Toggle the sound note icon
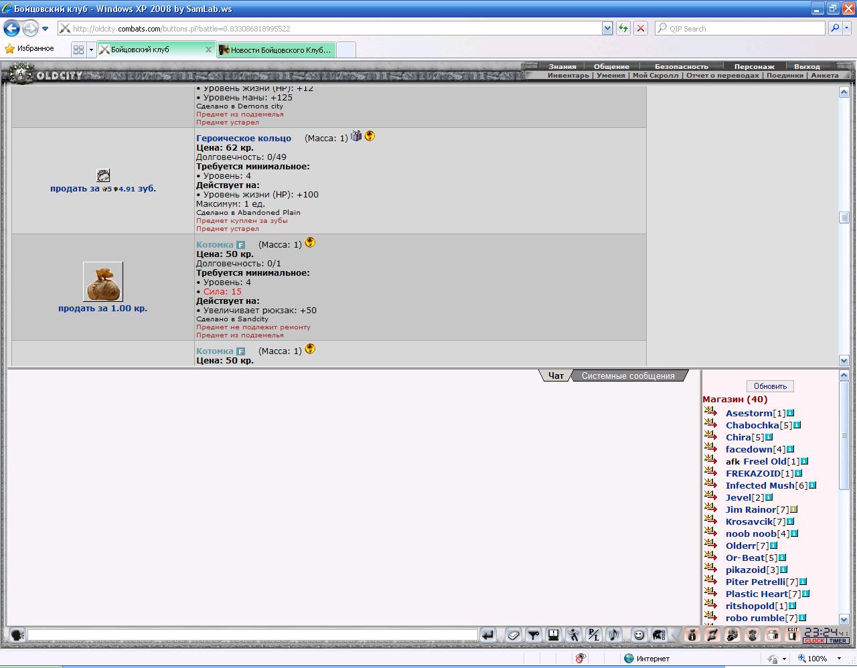The height and width of the screenshot is (668, 857). 614,635
